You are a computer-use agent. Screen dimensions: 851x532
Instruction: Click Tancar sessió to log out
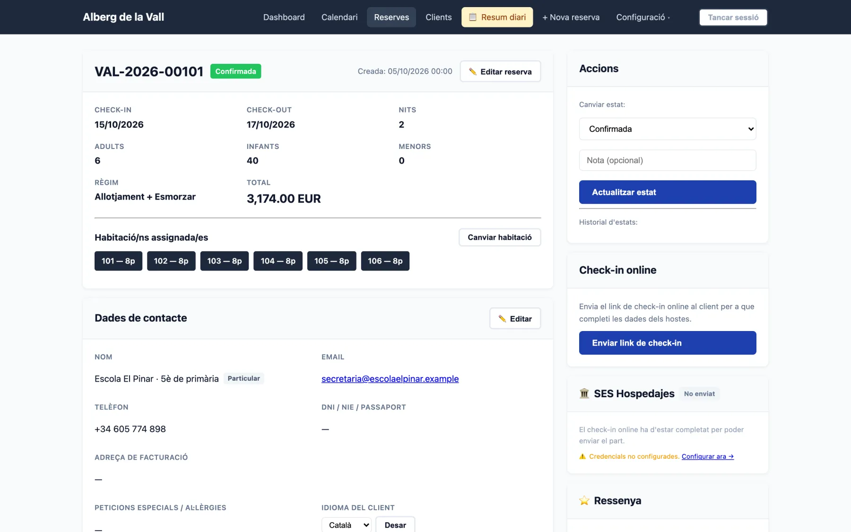[733, 17]
